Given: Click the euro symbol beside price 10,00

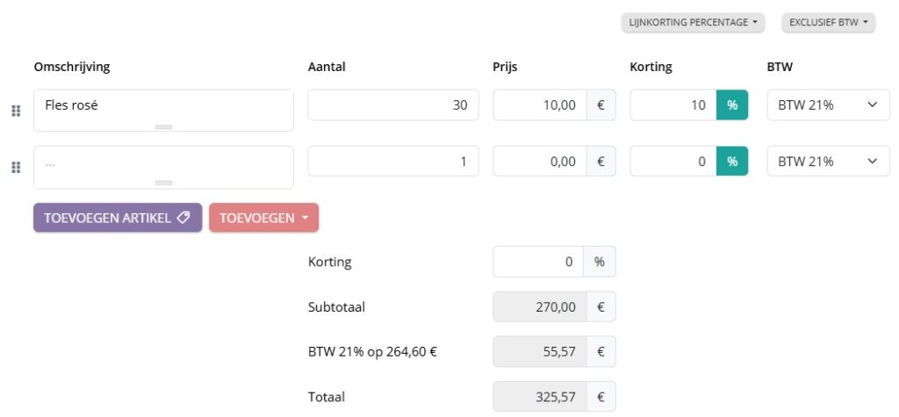Looking at the screenshot, I should 601,105.
